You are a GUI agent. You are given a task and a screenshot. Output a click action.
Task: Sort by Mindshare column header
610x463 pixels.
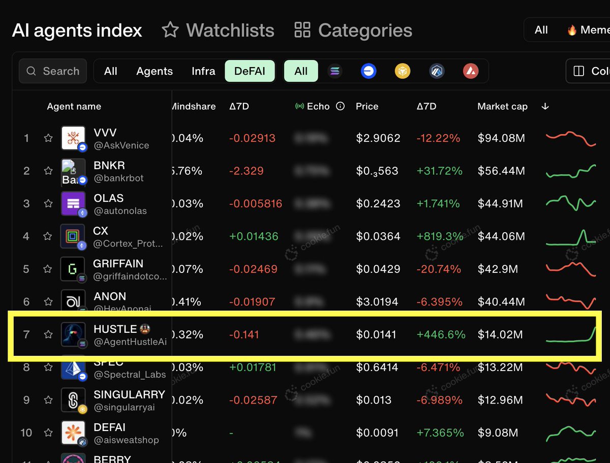pos(194,106)
